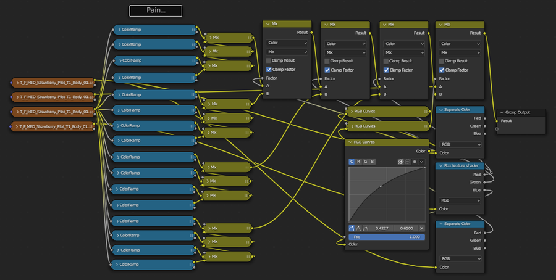The width and height of the screenshot is (556, 280).
Task: Zoom in on the RGB curve view
Action: coord(401,162)
